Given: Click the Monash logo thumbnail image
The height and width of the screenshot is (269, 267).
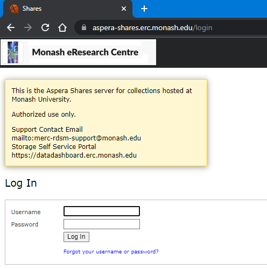Looking at the screenshot, I should click(13, 52).
